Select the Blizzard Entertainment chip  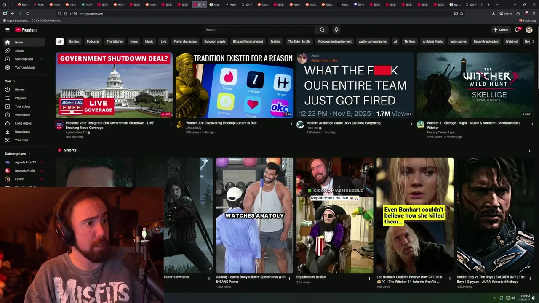coord(248,42)
